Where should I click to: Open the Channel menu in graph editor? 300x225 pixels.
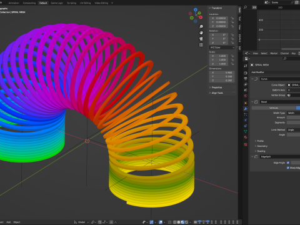(284, 54)
